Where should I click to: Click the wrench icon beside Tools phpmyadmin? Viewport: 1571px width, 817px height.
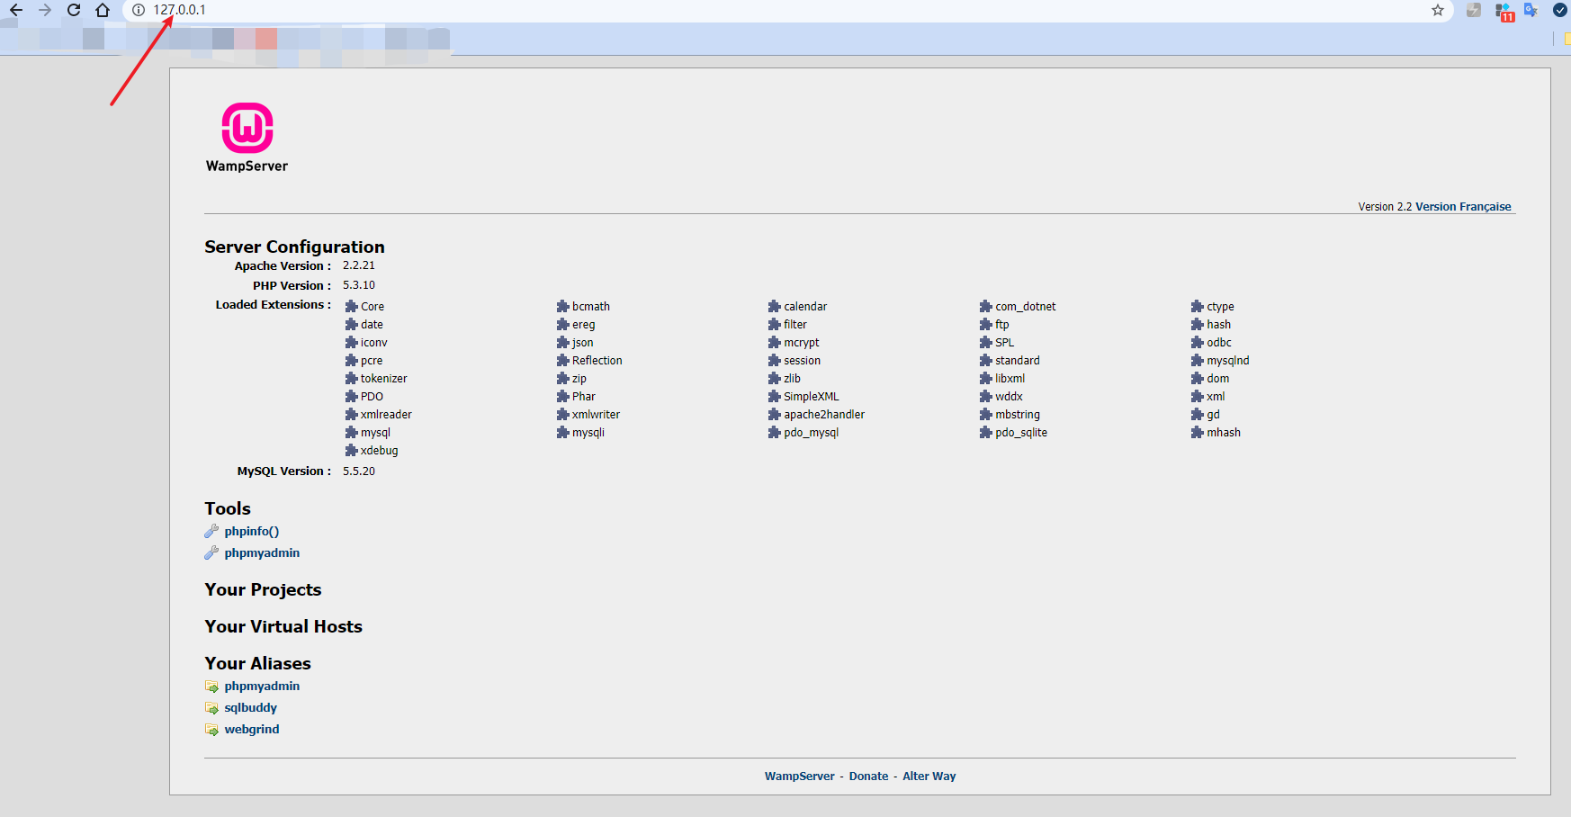(x=211, y=552)
